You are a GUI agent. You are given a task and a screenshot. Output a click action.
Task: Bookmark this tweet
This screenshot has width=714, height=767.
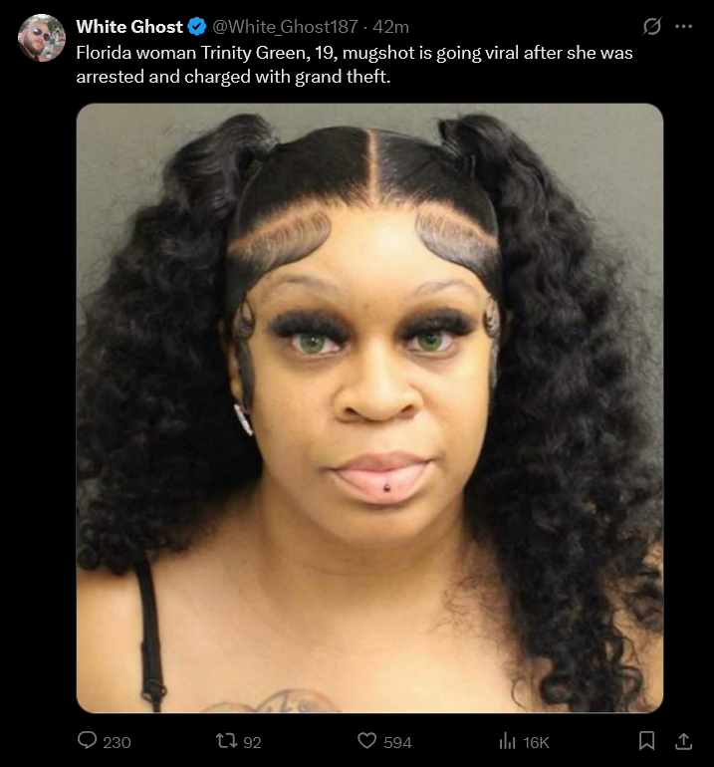(647, 740)
